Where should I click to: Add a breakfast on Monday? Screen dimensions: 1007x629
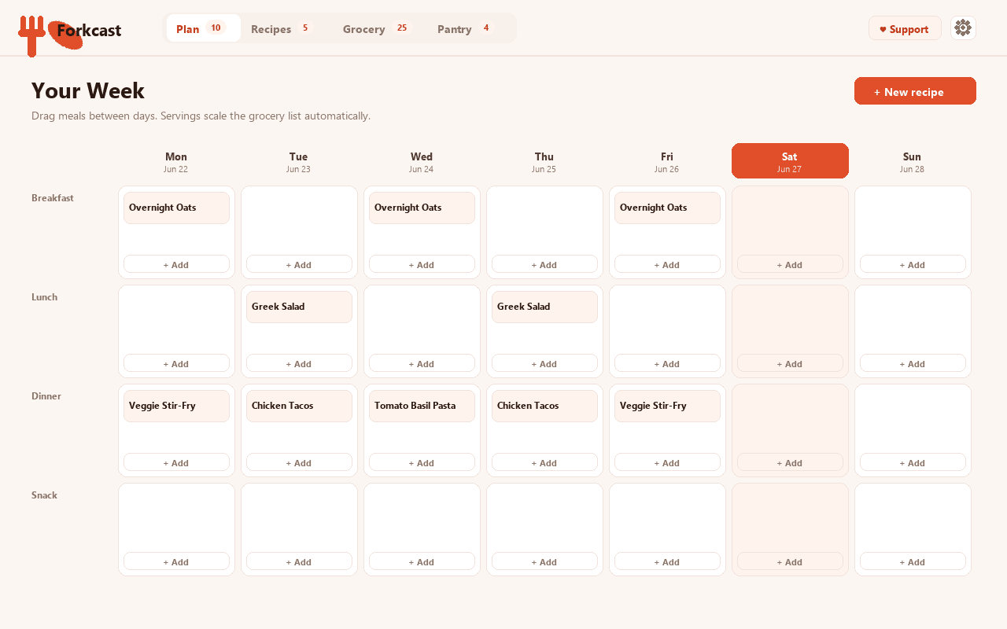click(x=176, y=264)
